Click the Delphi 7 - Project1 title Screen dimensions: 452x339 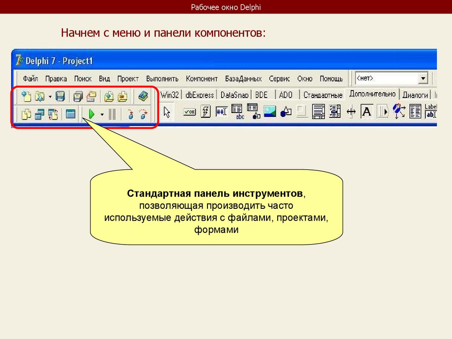click(59, 61)
